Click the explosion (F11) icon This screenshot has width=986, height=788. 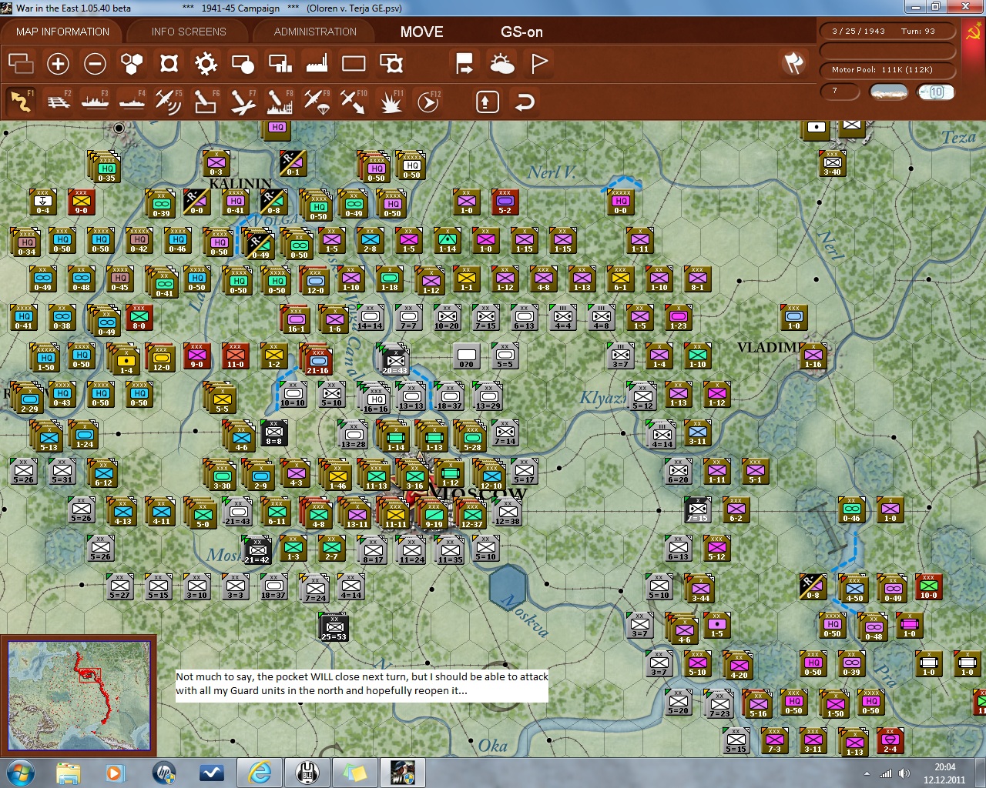(x=391, y=101)
